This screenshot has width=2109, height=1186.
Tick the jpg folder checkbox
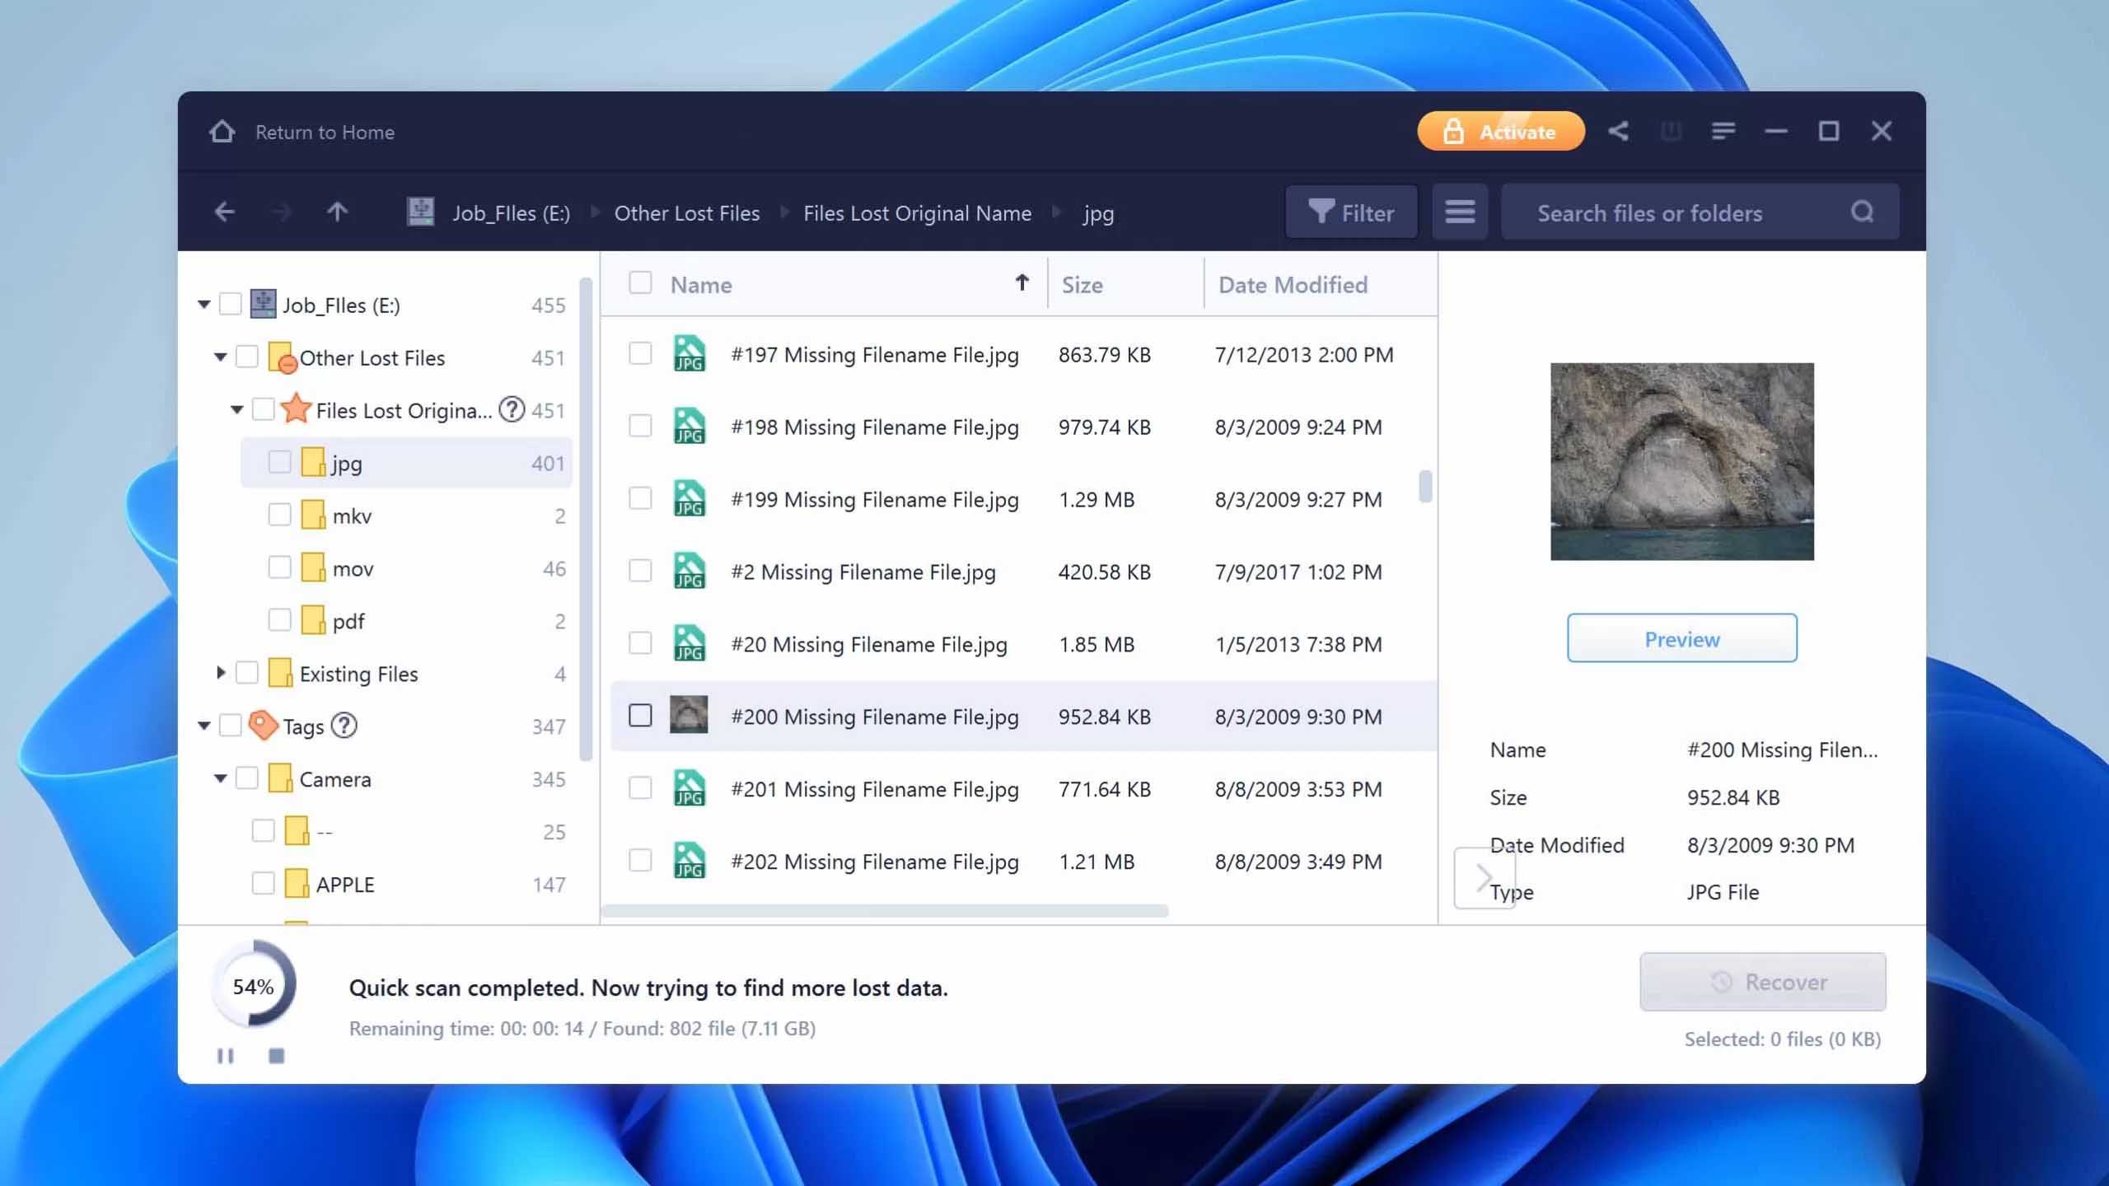[x=279, y=462]
